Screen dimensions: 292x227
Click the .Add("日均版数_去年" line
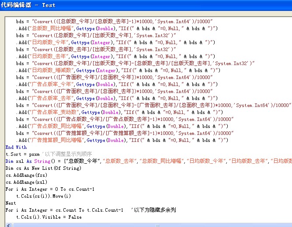tap(115, 56)
